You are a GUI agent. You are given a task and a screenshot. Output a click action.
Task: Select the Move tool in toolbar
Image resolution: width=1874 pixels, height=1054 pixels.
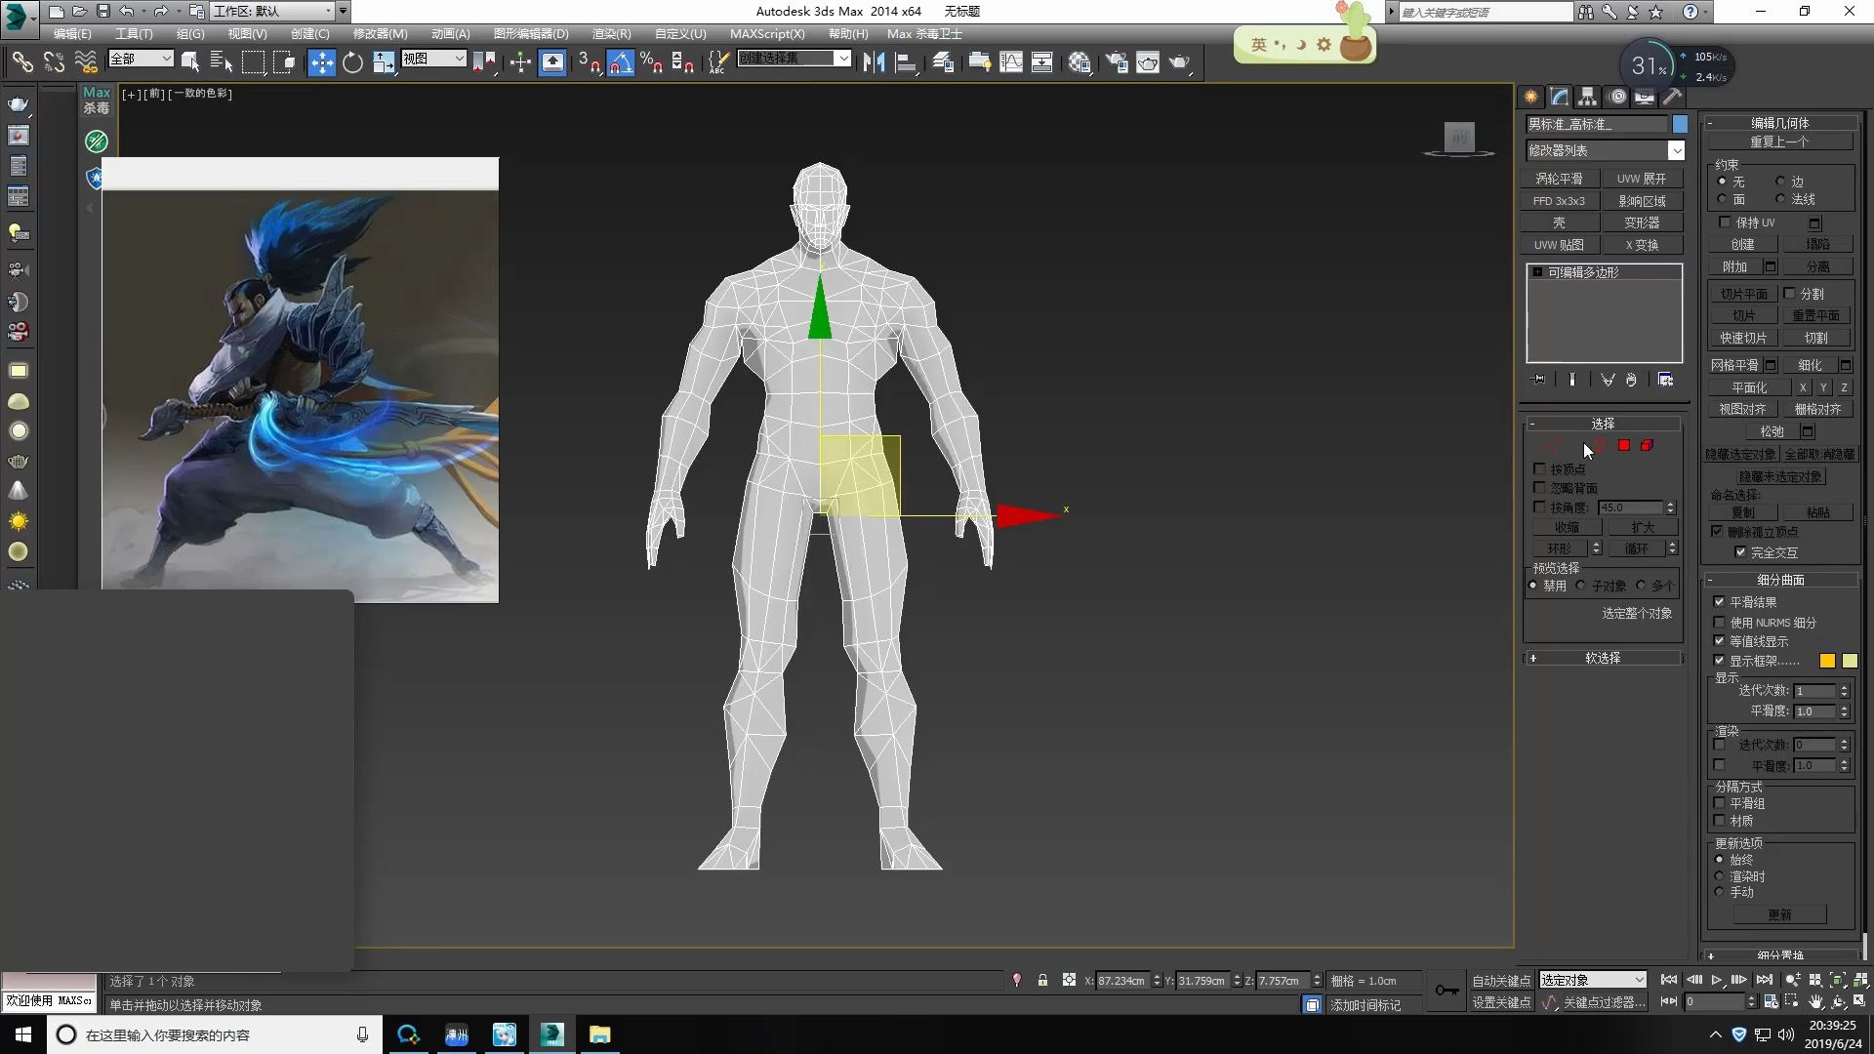click(x=321, y=63)
